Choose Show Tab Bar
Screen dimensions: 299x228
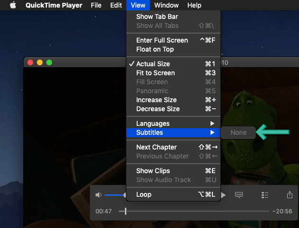[173, 17]
